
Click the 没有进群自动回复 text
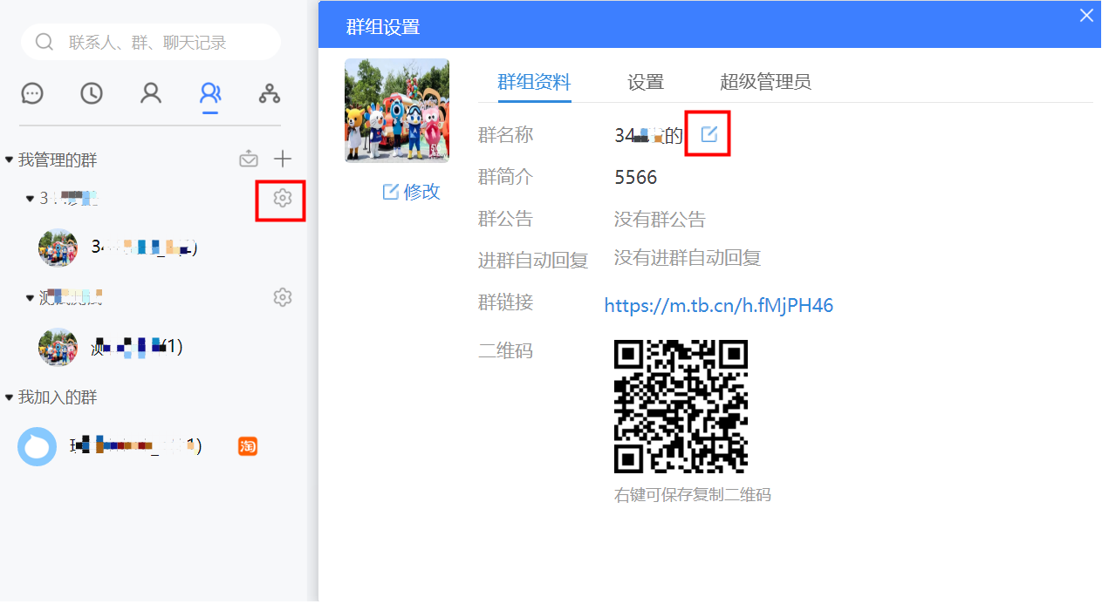688,257
